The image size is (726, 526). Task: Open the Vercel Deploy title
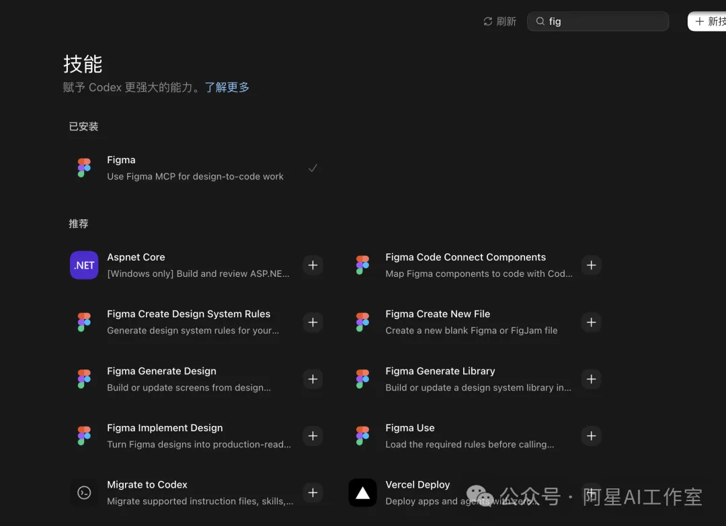[x=417, y=485]
